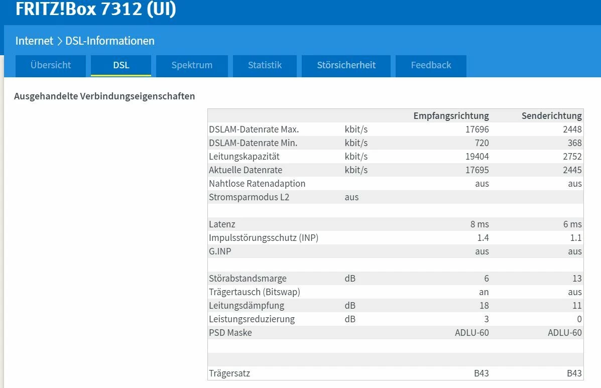Click the value 17695
601x388 pixels.
[x=477, y=170]
